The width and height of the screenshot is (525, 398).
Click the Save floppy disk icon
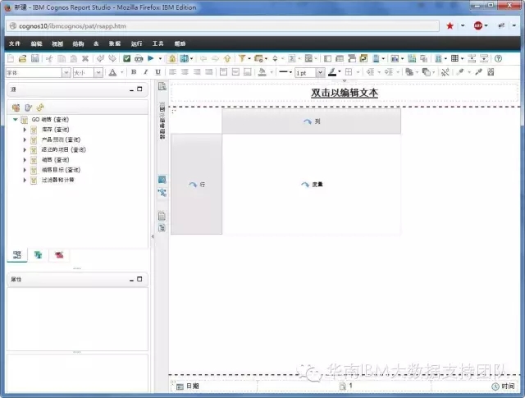pyautogui.click(x=34, y=58)
